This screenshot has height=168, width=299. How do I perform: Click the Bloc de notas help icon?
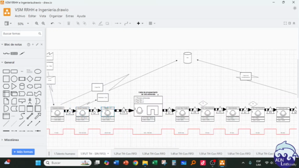pos(28,44)
